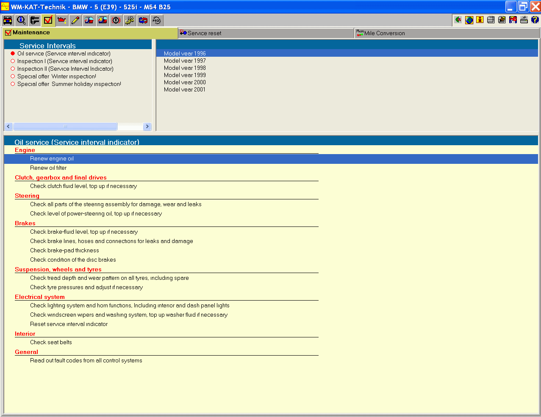Switch to the Maintenance tab

pos(90,33)
